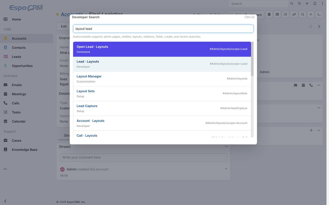Choose the Layout Sets result
Image resolution: width=329 pixels, height=205 pixels.
pos(162,94)
